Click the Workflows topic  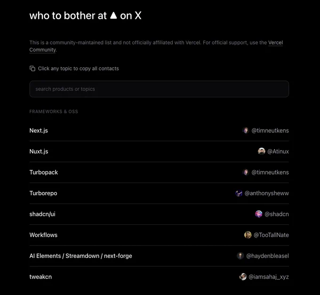point(43,235)
